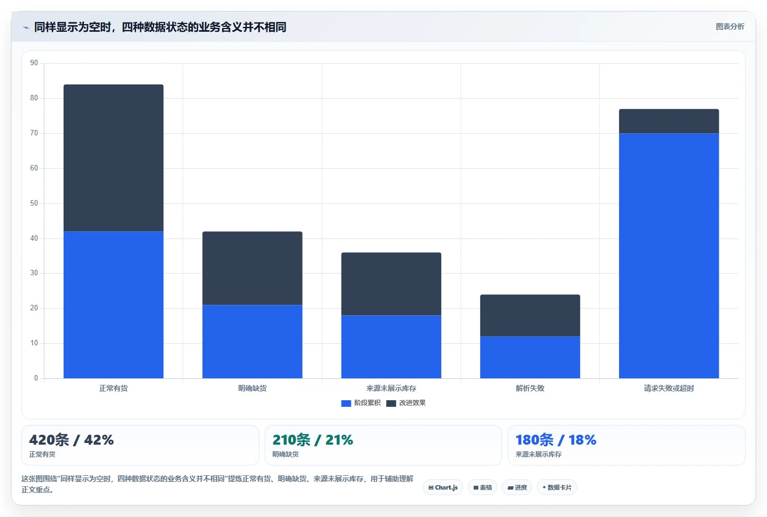This screenshot has width=767, height=517.
Task: Click the 请求失败或超时 x-axis label
Action: (x=669, y=388)
